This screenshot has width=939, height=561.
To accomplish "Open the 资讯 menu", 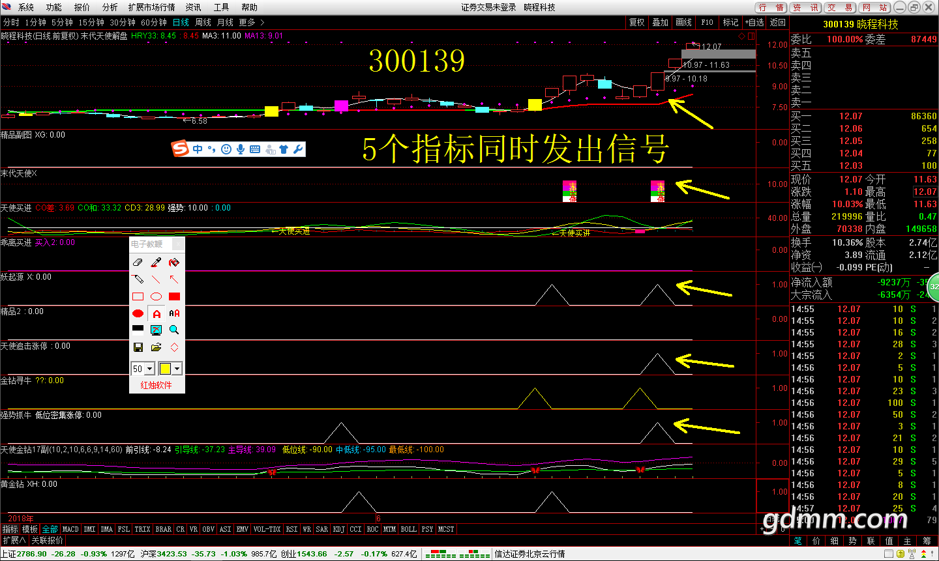I will coord(193,7).
